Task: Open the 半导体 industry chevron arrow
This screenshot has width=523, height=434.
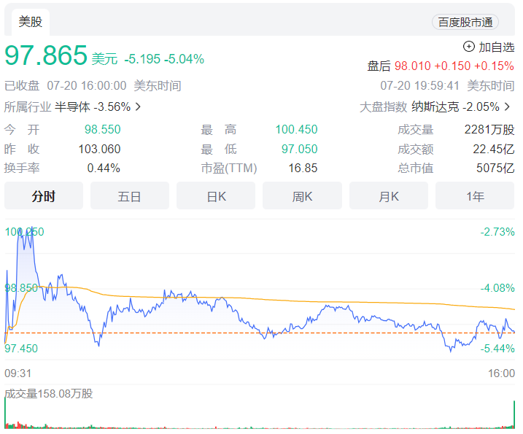Action: click(138, 106)
